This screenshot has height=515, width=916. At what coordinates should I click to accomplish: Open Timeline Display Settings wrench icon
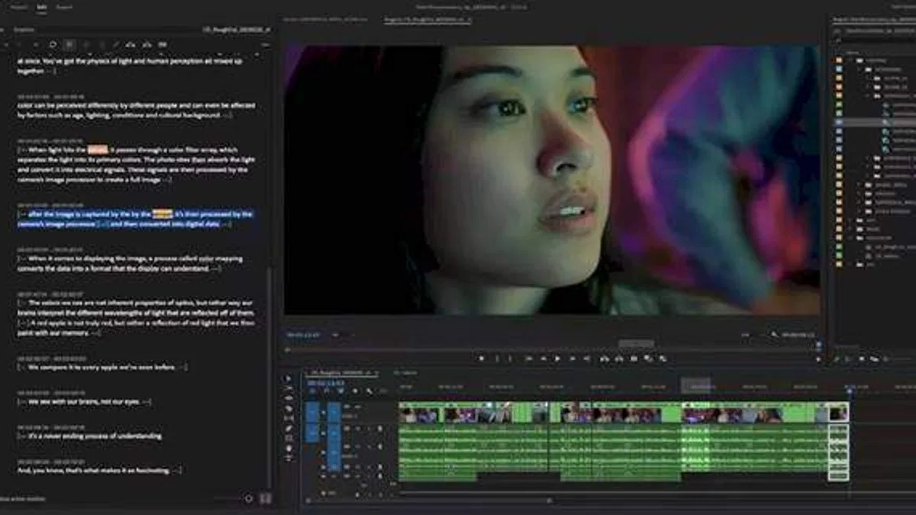(x=370, y=391)
